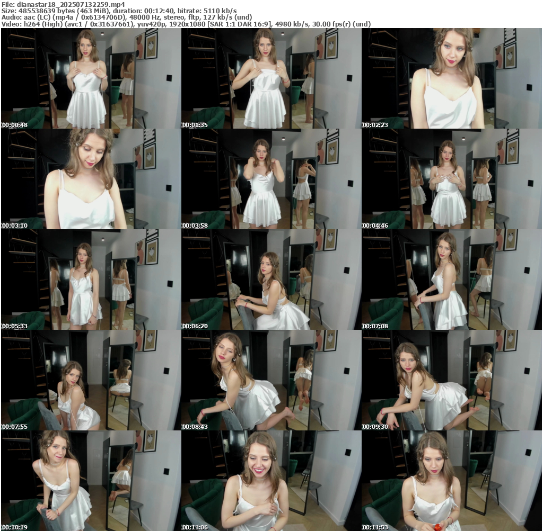
Task: Open the thumbnail at timestamp 00:04:46
Action: click(452, 179)
